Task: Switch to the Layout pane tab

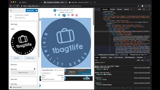Action: (x=110, y=57)
